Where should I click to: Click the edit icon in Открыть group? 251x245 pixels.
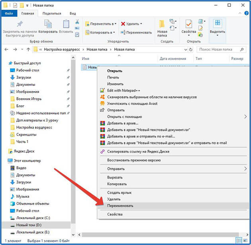tap(200, 28)
